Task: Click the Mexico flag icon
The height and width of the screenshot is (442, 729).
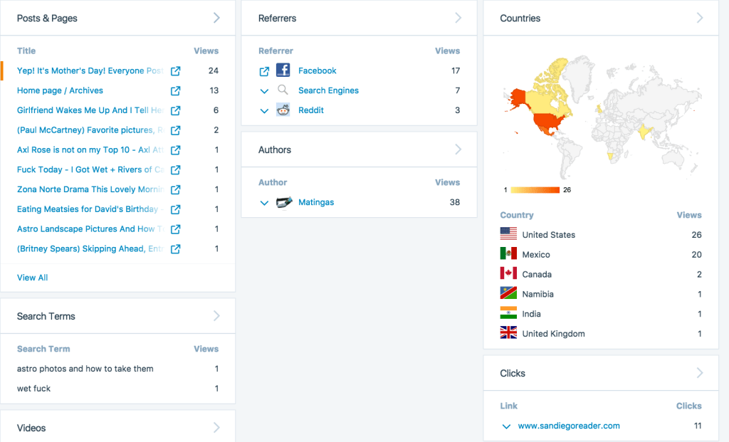Action: pyautogui.click(x=508, y=254)
